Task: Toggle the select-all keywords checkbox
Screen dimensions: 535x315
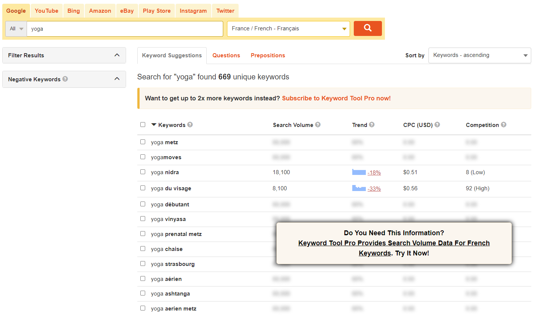Action: 143,125
